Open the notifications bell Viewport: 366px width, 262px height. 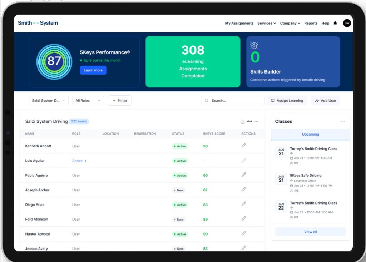(x=335, y=23)
